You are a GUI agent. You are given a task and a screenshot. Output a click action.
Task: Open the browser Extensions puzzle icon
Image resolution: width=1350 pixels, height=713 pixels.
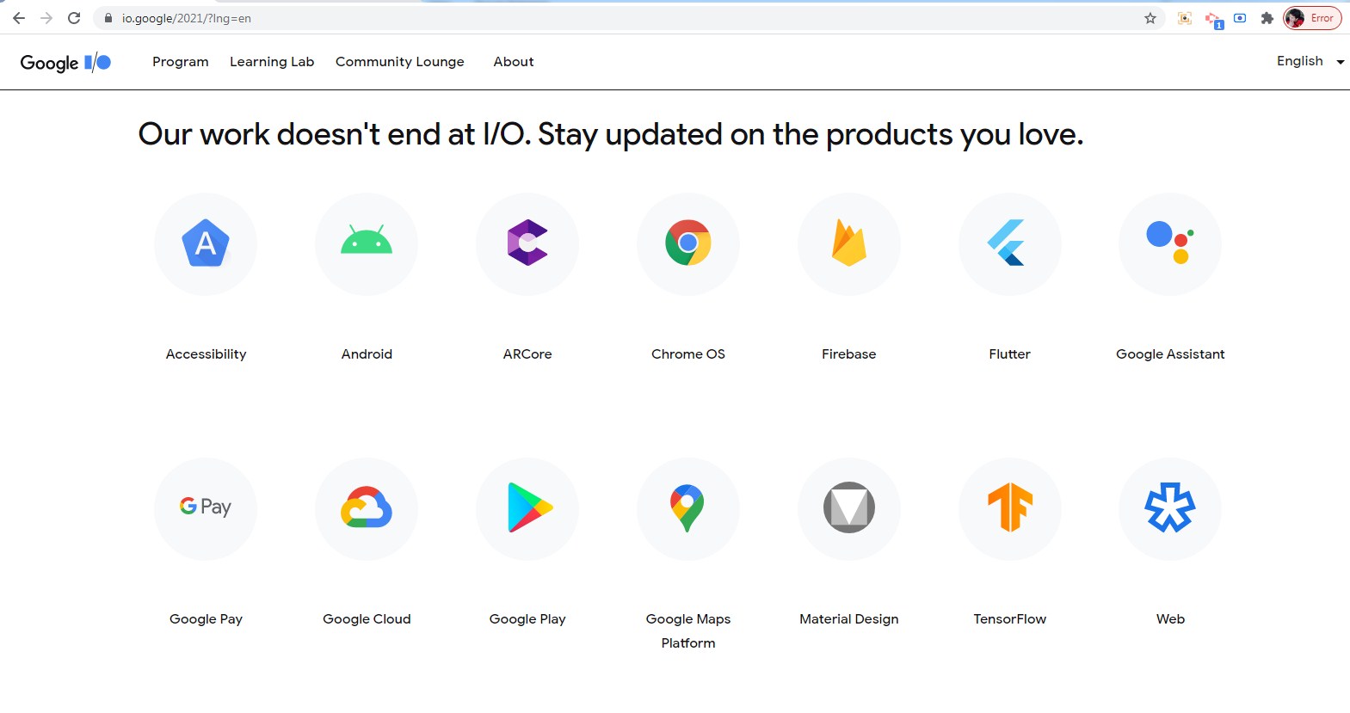point(1267,18)
